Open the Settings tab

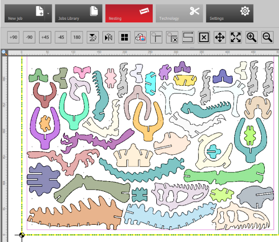230,13
